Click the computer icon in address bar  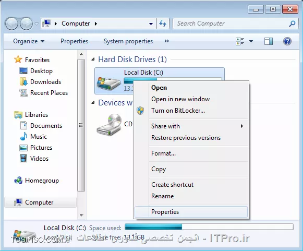(46, 23)
